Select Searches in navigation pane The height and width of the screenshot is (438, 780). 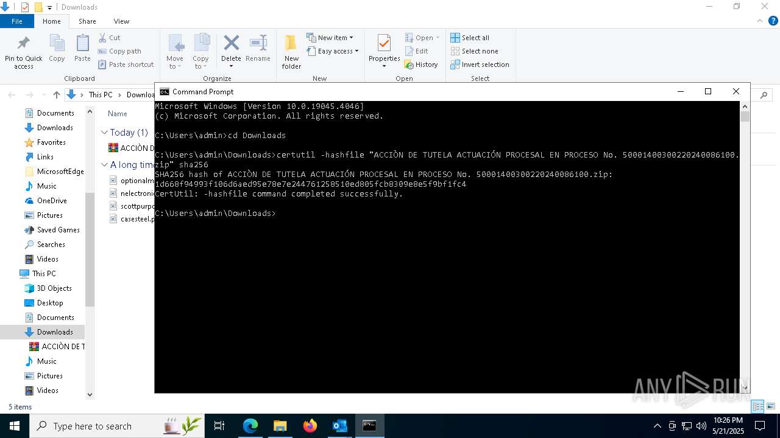click(x=51, y=245)
